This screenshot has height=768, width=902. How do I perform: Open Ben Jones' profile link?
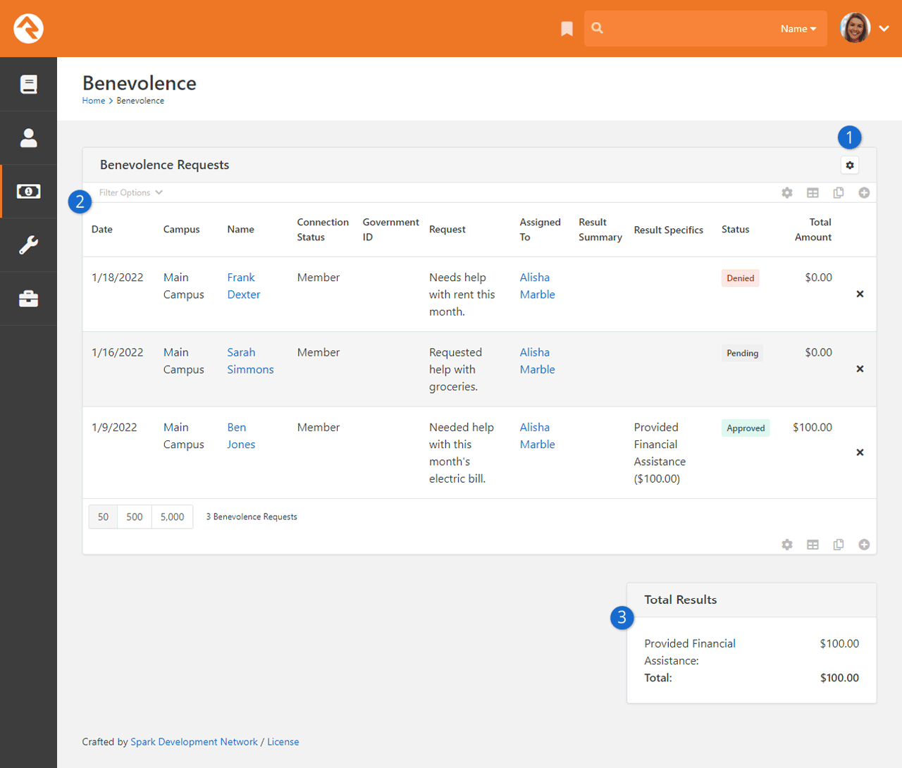[x=241, y=436]
